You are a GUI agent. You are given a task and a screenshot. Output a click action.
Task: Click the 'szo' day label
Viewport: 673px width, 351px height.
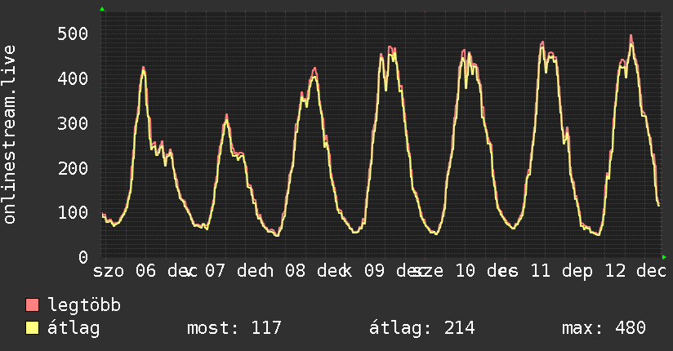click(x=109, y=272)
